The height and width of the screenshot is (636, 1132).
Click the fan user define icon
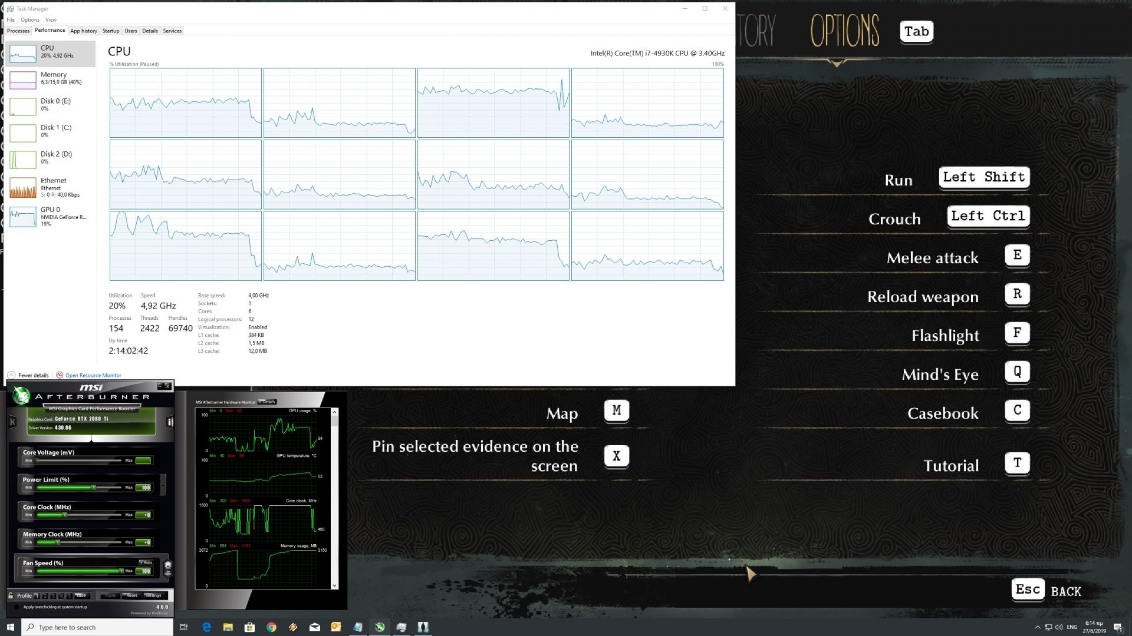coord(168,568)
